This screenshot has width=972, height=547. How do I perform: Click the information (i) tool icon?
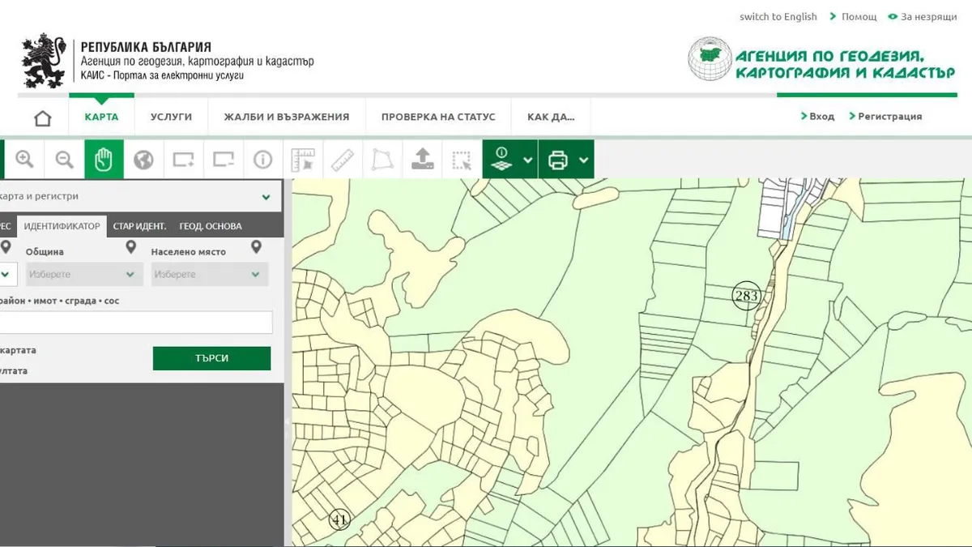point(262,160)
